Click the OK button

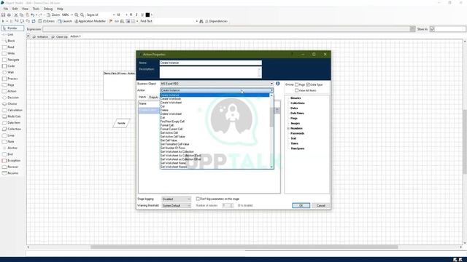click(301, 205)
